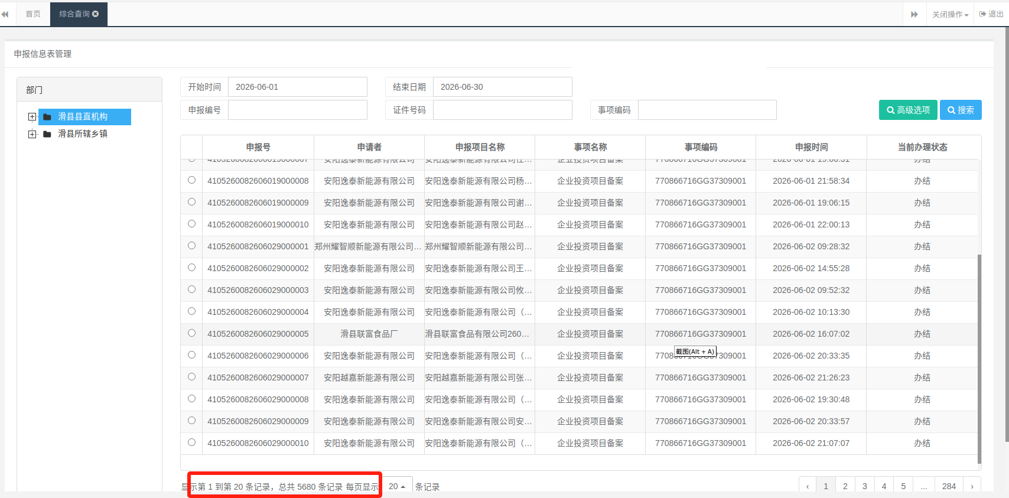Open the 首页 tab

pos(33,14)
